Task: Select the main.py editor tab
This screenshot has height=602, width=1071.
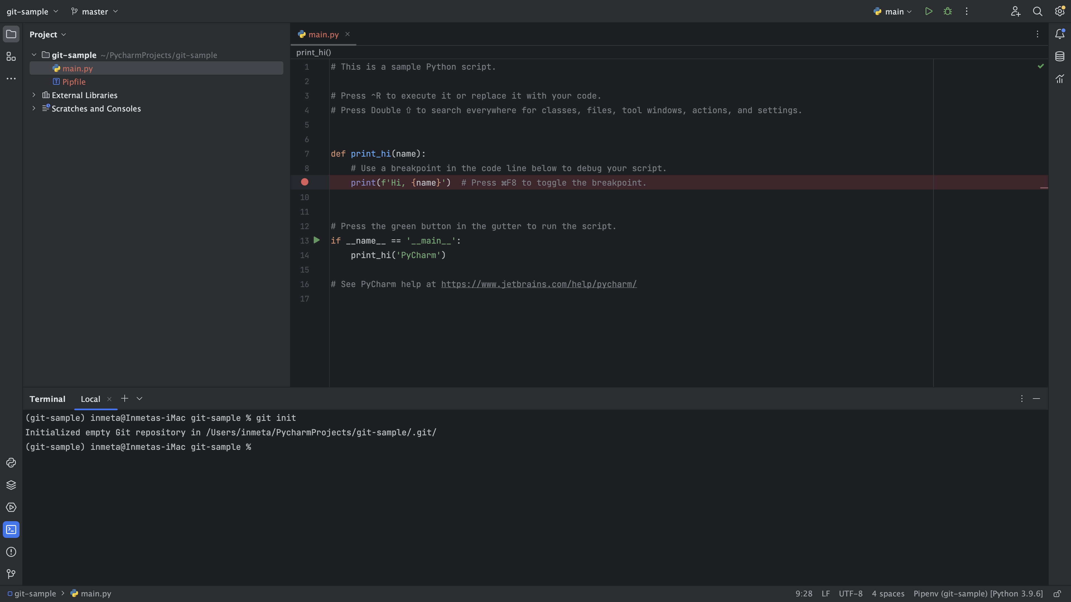Action: click(323, 34)
